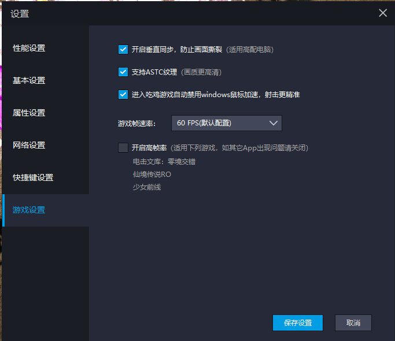This screenshot has height=341, width=395.
Task: Disable the 开启垂直同步 checkbox
Action: point(123,50)
